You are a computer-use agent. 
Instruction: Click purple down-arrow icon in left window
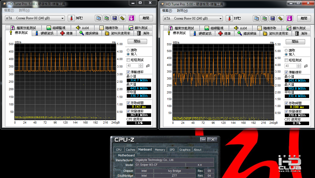[x=131, y=18]
